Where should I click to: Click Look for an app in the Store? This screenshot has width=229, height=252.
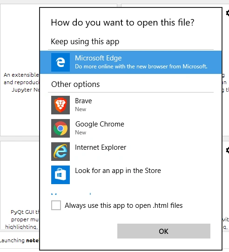[x=118, y=171]
